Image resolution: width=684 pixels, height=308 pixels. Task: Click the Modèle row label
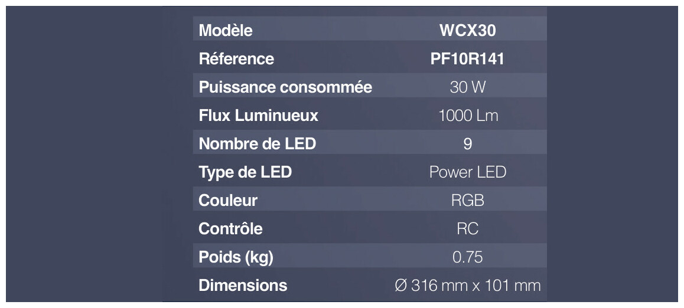click(226, 30)
